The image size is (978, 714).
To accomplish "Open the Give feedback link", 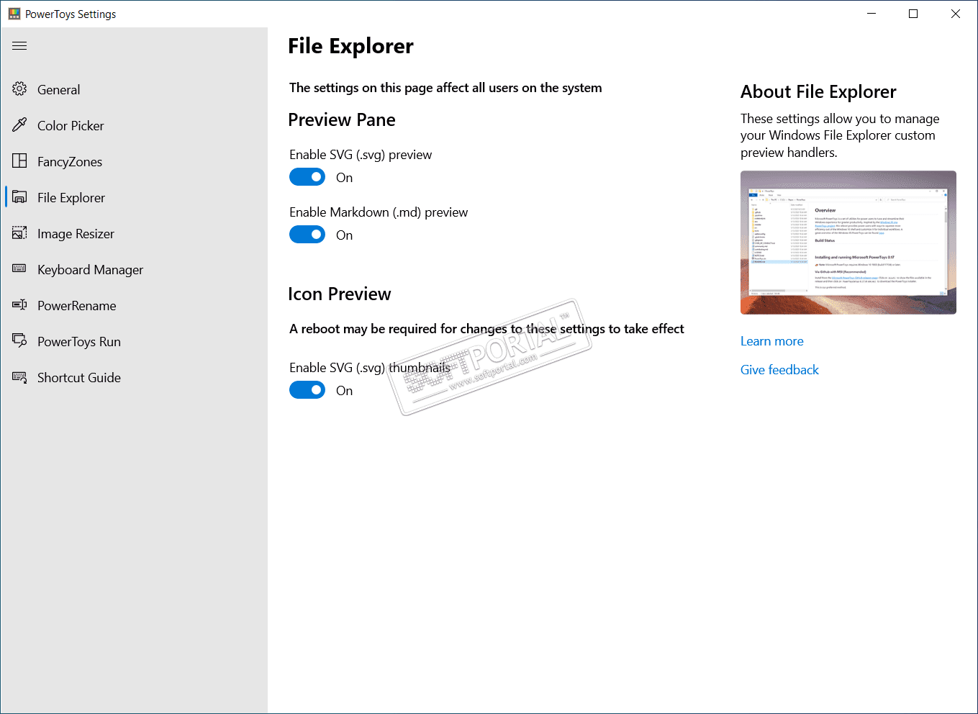I will pyautogui.click(x=779, y=370).
